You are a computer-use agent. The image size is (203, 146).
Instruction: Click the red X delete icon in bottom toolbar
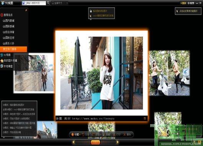pos(124,134)
